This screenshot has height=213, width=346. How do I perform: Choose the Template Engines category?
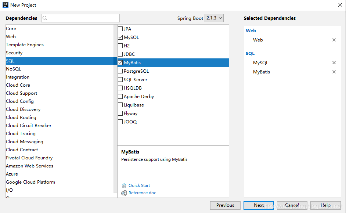click(x=25, y=45)
